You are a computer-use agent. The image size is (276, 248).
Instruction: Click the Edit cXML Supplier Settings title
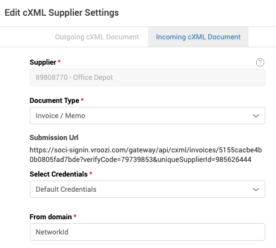[62, 13]
